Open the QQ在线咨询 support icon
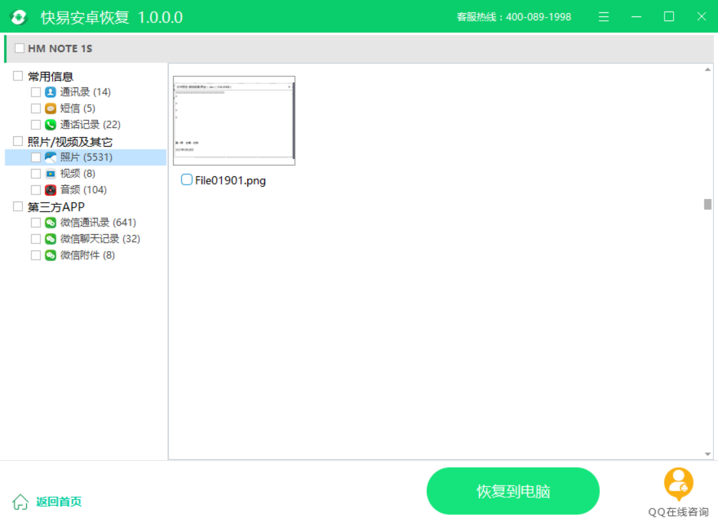Viewport: 718px width, 522px height. [678, 483]
